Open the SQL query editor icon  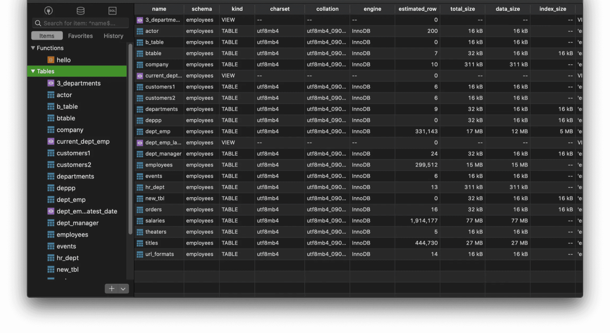tap(112, 11)
